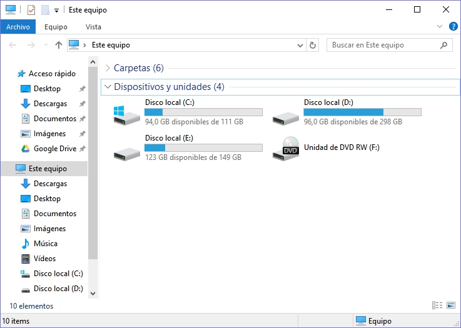Go up one level with up arrow
Image resolution: width=461 pixels, height=328 pixels.
coord(59,45)
